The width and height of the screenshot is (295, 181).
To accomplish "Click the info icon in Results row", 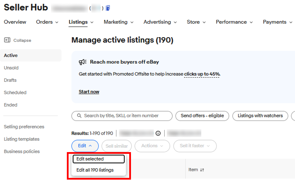I will tap(158, 133).
